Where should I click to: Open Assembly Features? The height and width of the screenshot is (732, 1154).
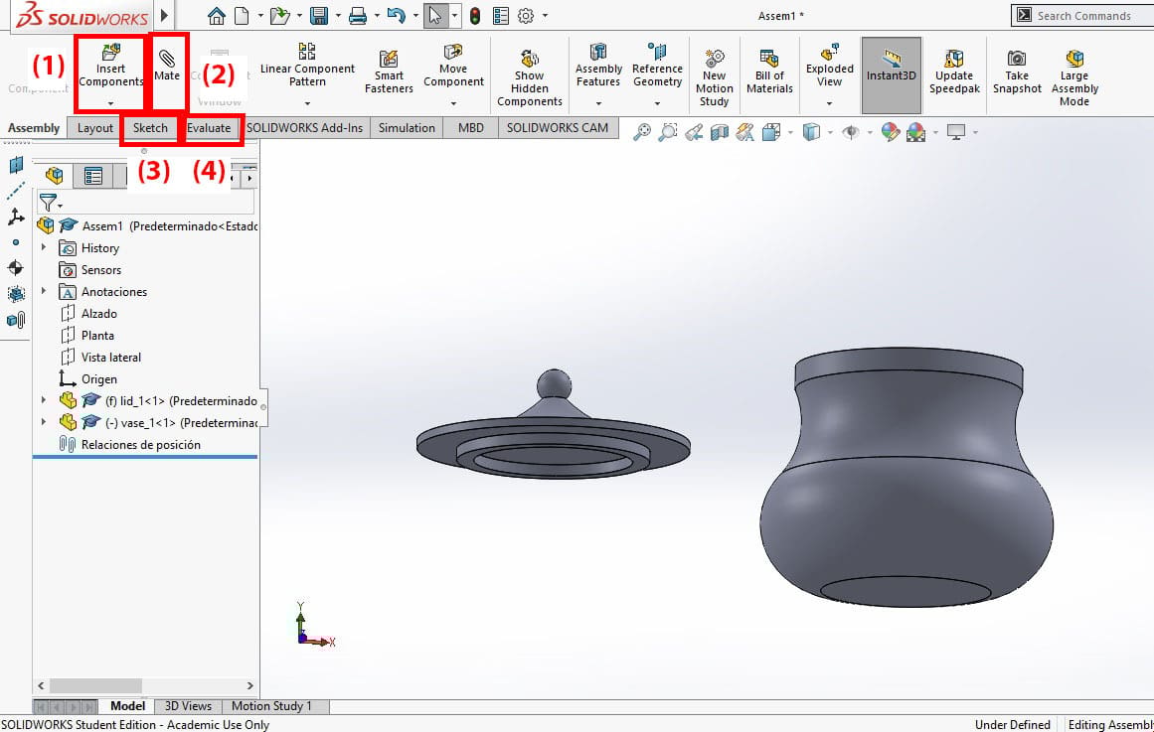598,65
